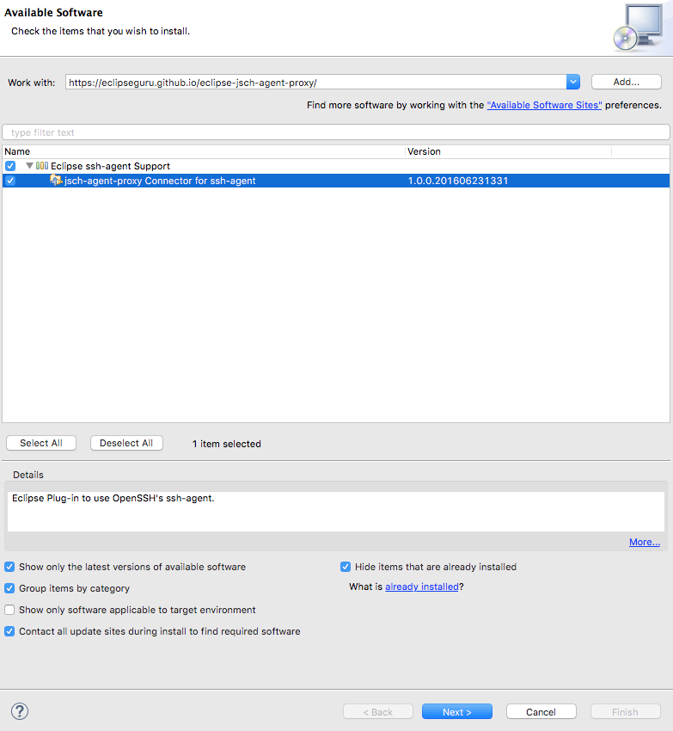Select the jsch-agent-proxy Connector for ssh-agent row
This screenshot has height=731, width=673.
pos(336,181)
